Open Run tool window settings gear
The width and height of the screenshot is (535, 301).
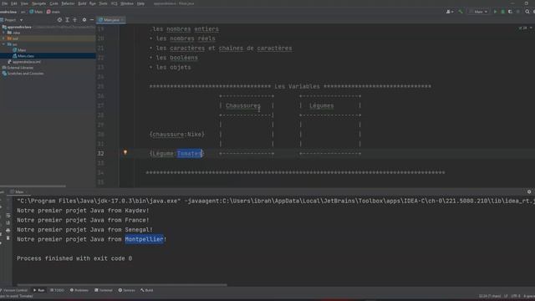click(529, 191)
